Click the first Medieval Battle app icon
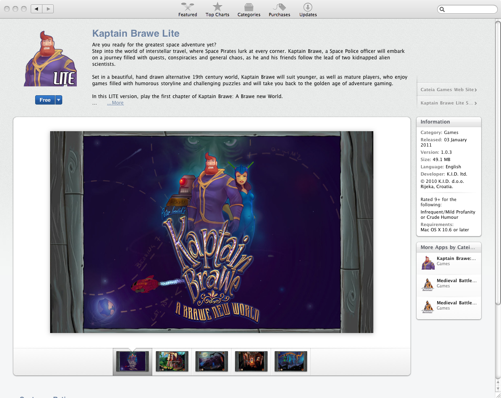Viewport: 501px width, 398px height. point(428,285)
